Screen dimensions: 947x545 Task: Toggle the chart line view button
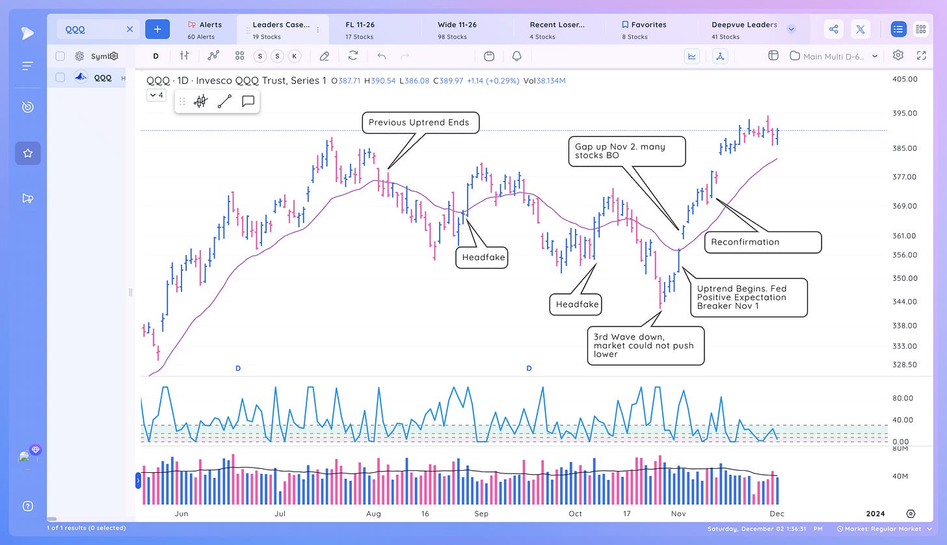click(x=692, y=56)
